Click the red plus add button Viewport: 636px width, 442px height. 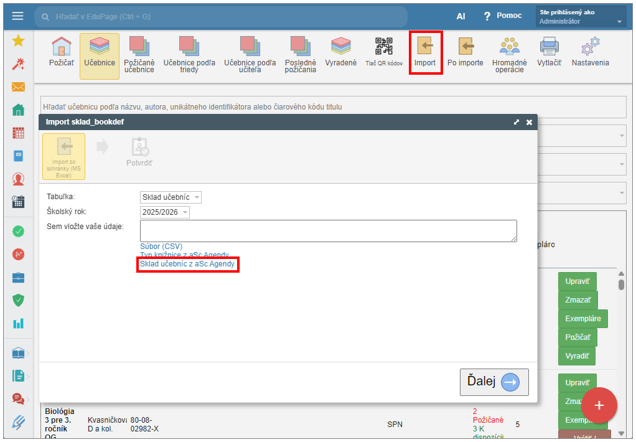pos(599,405)
